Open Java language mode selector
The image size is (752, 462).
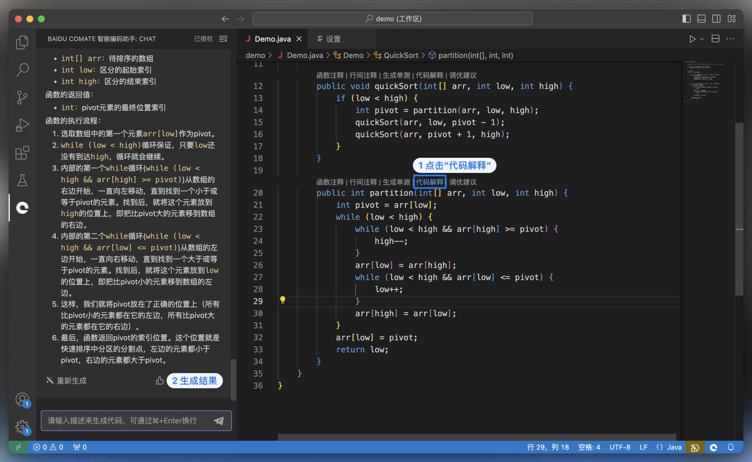[674, 447]
